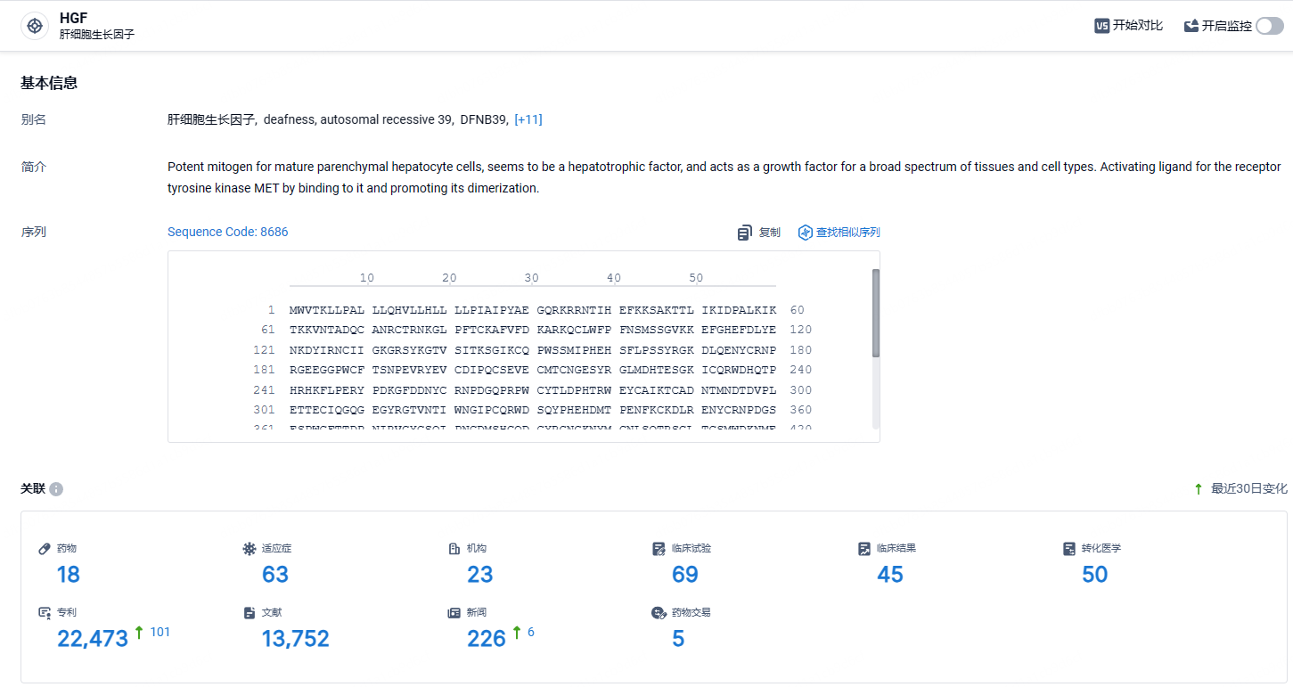Open Sequence Code: 8686 link
1293x687 pixels.
click(228, 232)
